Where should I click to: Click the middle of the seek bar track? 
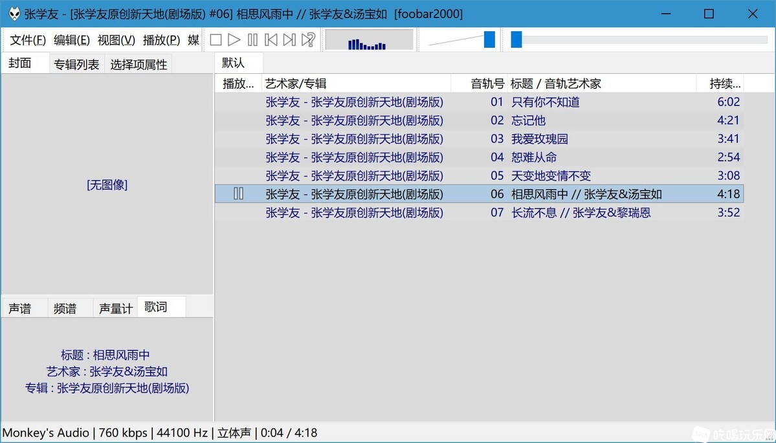(x=639, y=40)
